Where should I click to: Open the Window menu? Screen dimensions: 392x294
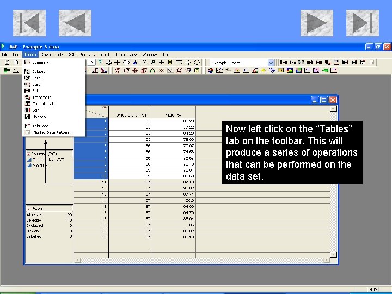click(x=150, y=54)
